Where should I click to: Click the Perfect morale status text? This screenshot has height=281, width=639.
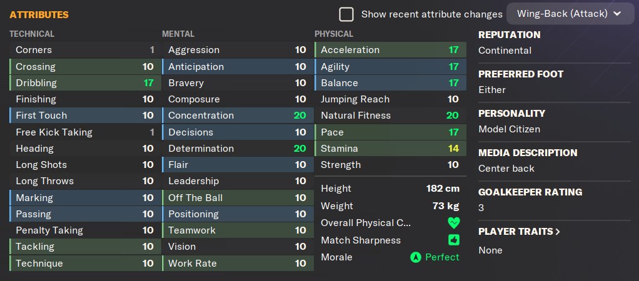pos(442,257)
